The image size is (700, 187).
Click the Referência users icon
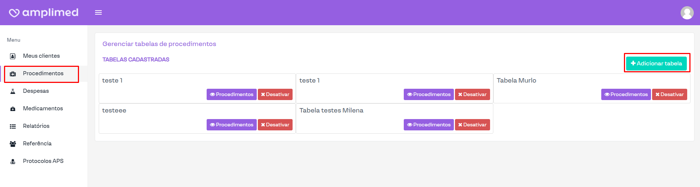13,144
